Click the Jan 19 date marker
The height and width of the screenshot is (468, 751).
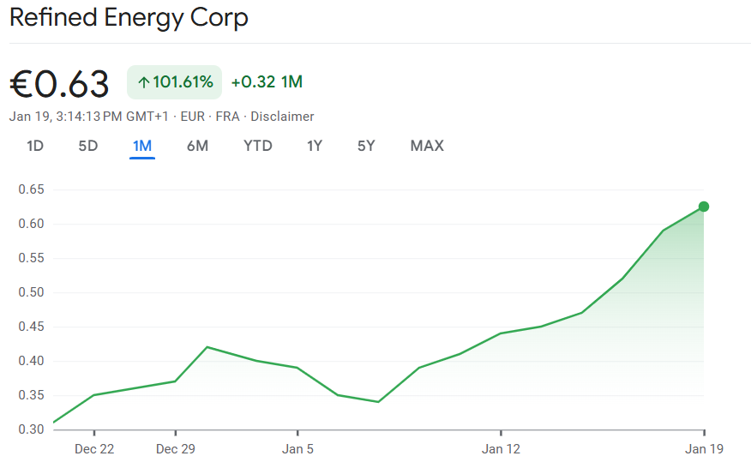[704, 448]
